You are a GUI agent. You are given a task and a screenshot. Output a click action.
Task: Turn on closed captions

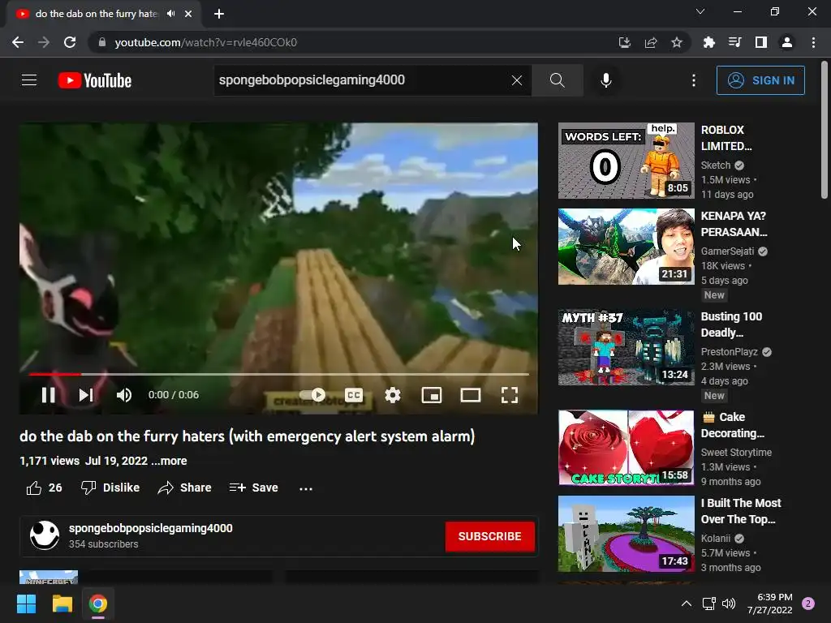coord(354,395)
